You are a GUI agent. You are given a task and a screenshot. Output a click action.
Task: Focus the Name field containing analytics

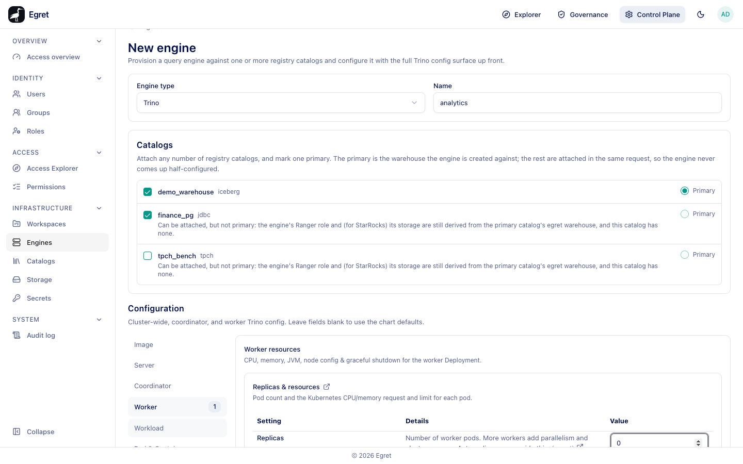click(x=577, y=103)
